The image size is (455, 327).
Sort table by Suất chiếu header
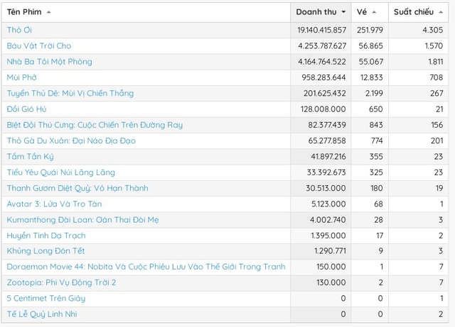[x=416, y=13]
